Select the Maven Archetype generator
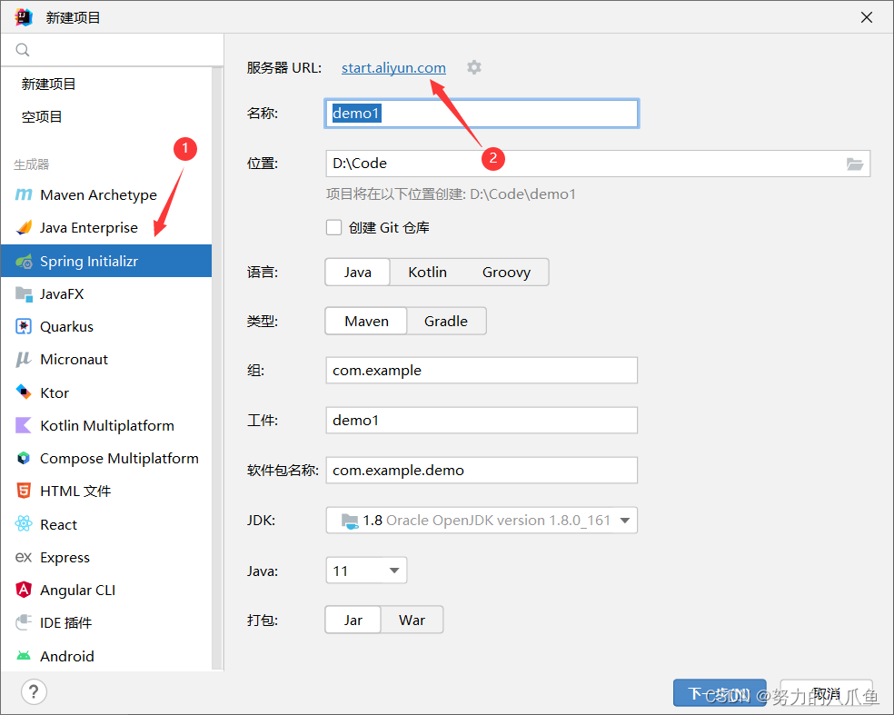Viewport: 894px width, 715px height. 96,194
